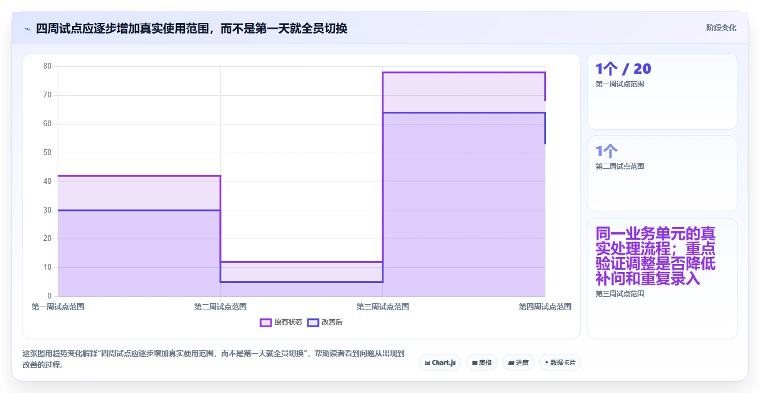Click the 进度 tag
760x393 pixels.
click(x=518, y=362)
